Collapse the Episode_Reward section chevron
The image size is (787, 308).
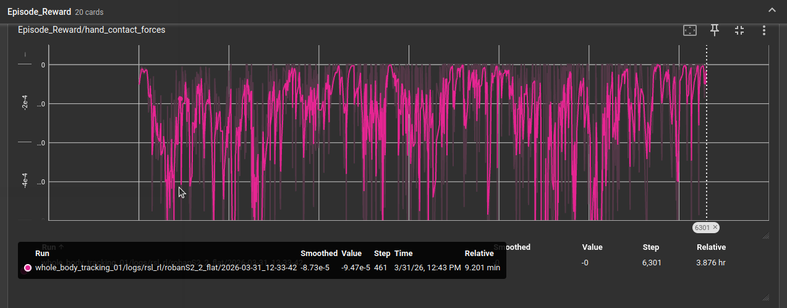point(772,10)
